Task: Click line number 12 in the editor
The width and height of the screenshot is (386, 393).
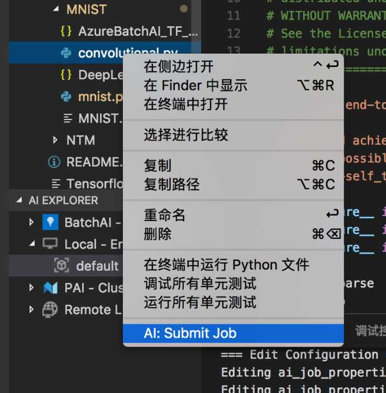Action: [x=233, y=33]
